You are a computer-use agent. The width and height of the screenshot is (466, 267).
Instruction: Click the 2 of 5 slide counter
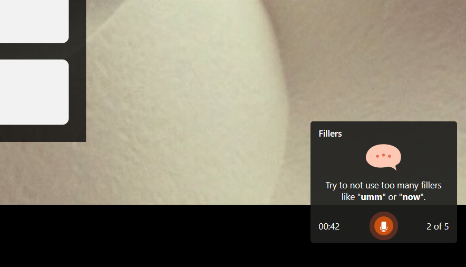(438, 226)
